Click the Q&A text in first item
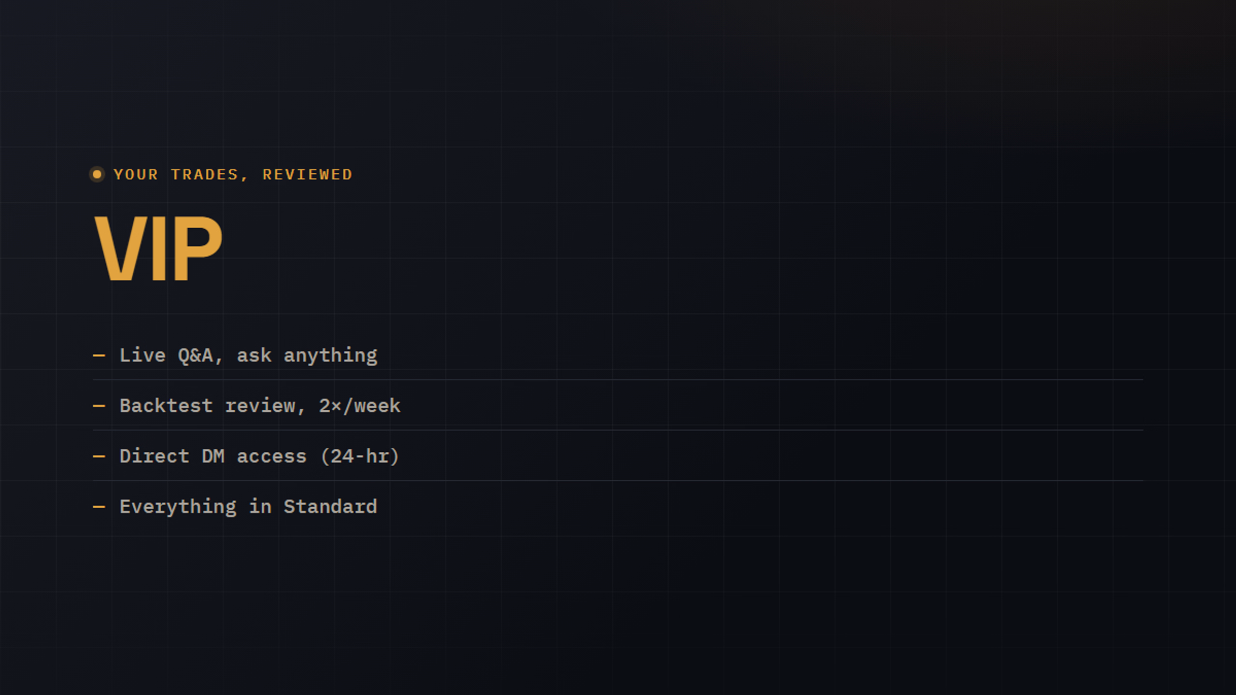This screenshot has width=1236, height=695. [196, 356]
